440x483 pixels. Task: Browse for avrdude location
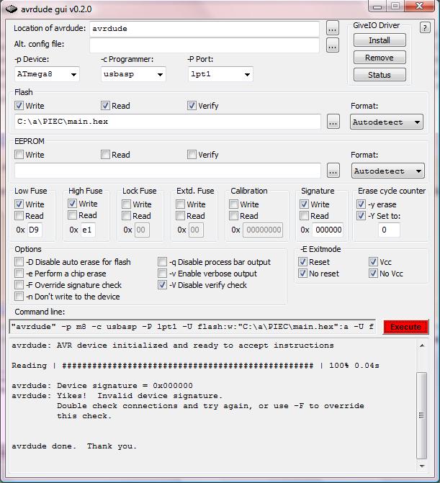[332, 28]
